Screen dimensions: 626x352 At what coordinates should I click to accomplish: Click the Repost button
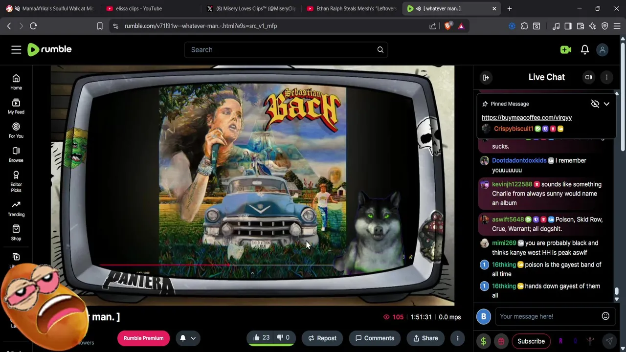click(322, 338)
